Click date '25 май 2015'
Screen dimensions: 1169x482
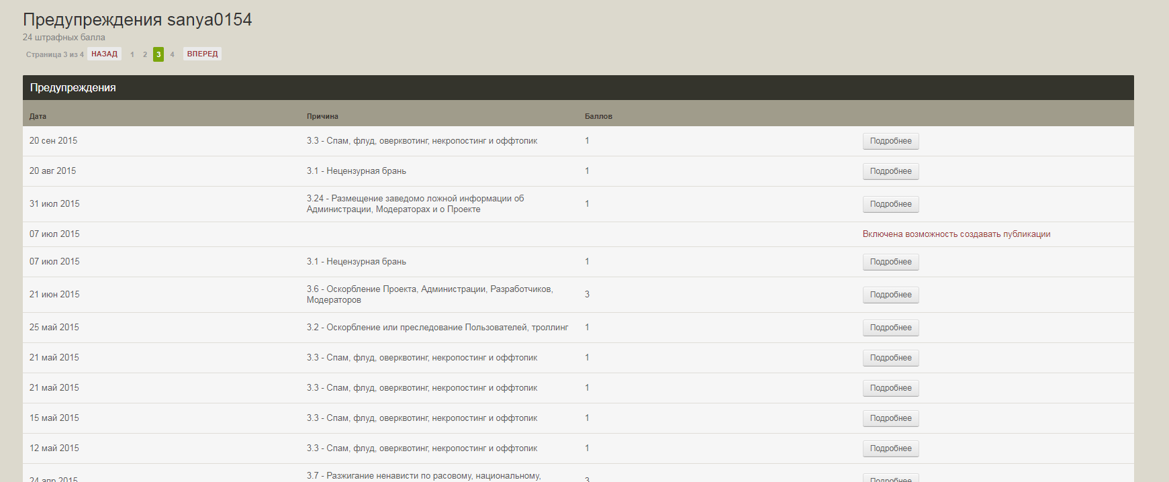pyautogui.click(x=54, y=328)
